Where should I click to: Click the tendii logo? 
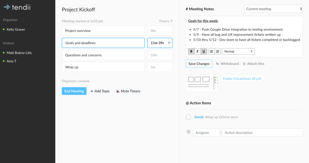coord(17,7)
